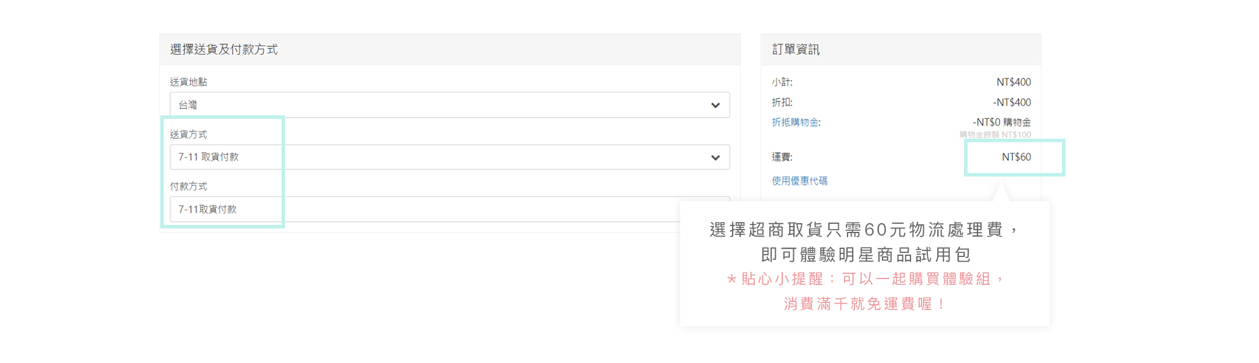The image size is (1259, 363).
Task: Click the NT$60 shipping fee amount
Action: click(1016, 157)
